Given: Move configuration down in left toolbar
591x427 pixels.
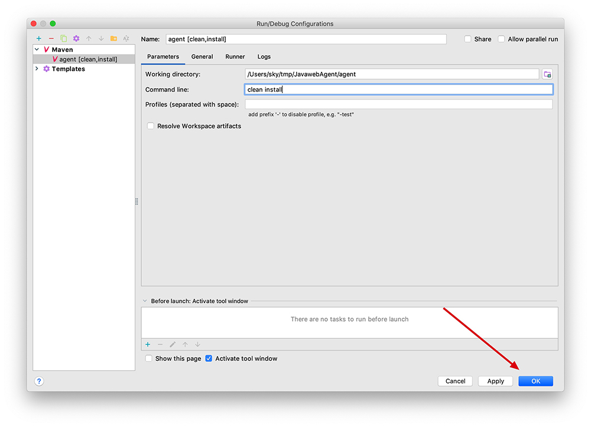Looking at the screenshot, I should [x=101, y=38].
